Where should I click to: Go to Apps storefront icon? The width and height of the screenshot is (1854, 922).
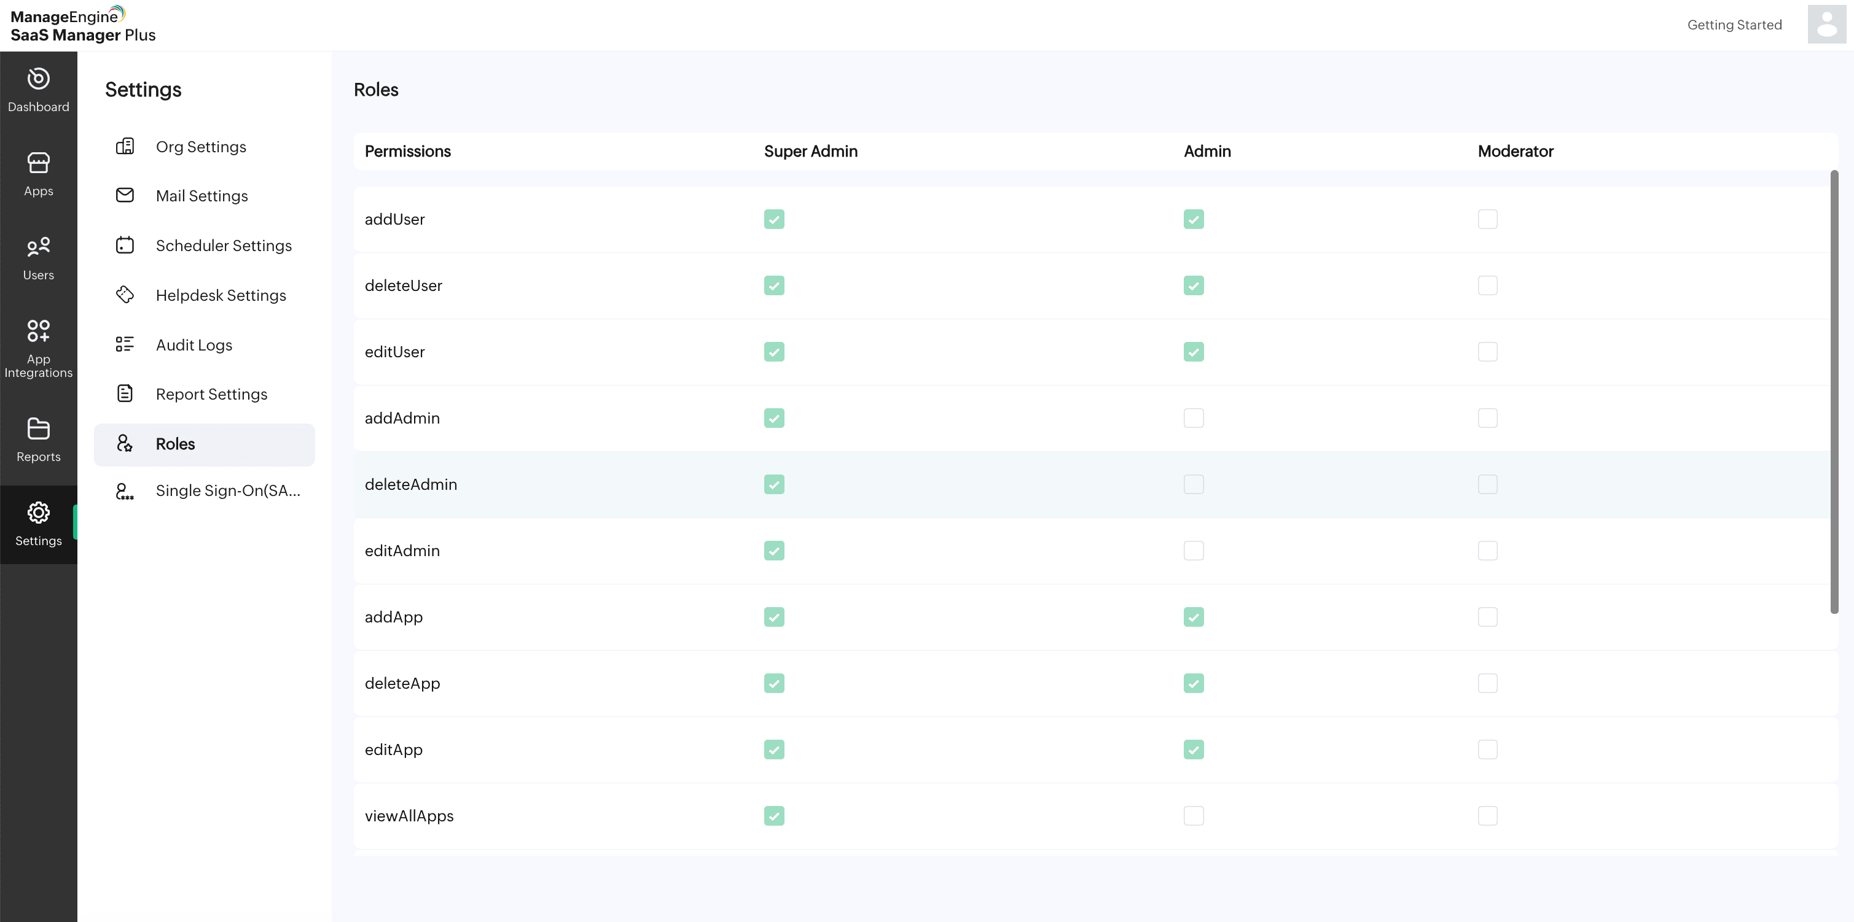coord(38,163)
